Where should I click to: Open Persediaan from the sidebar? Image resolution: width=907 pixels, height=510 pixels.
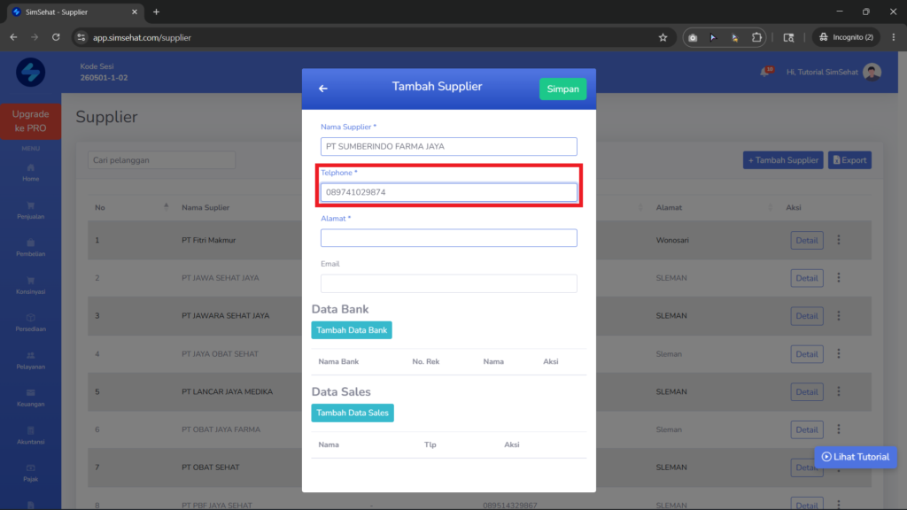(x=31, y=322)
